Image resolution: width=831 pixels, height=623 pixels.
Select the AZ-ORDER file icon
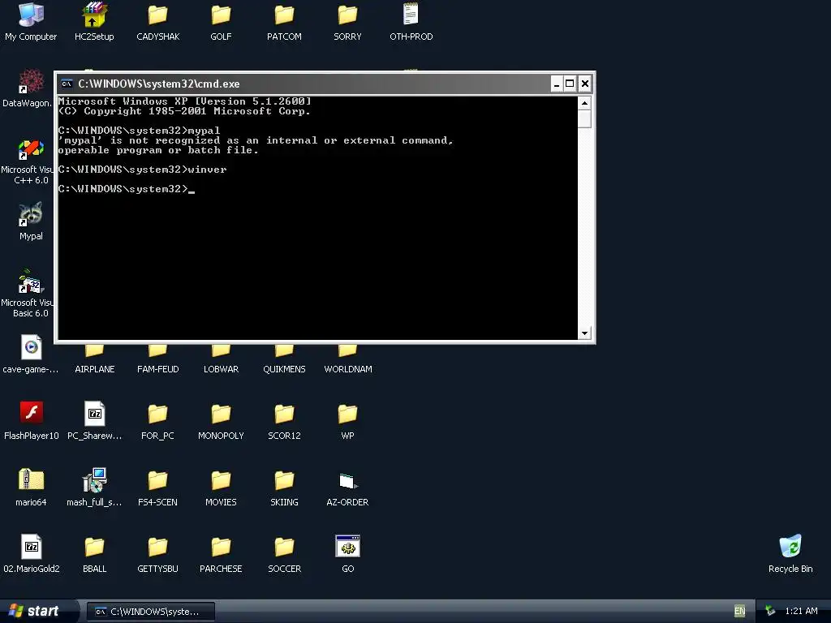pos(347,482)
